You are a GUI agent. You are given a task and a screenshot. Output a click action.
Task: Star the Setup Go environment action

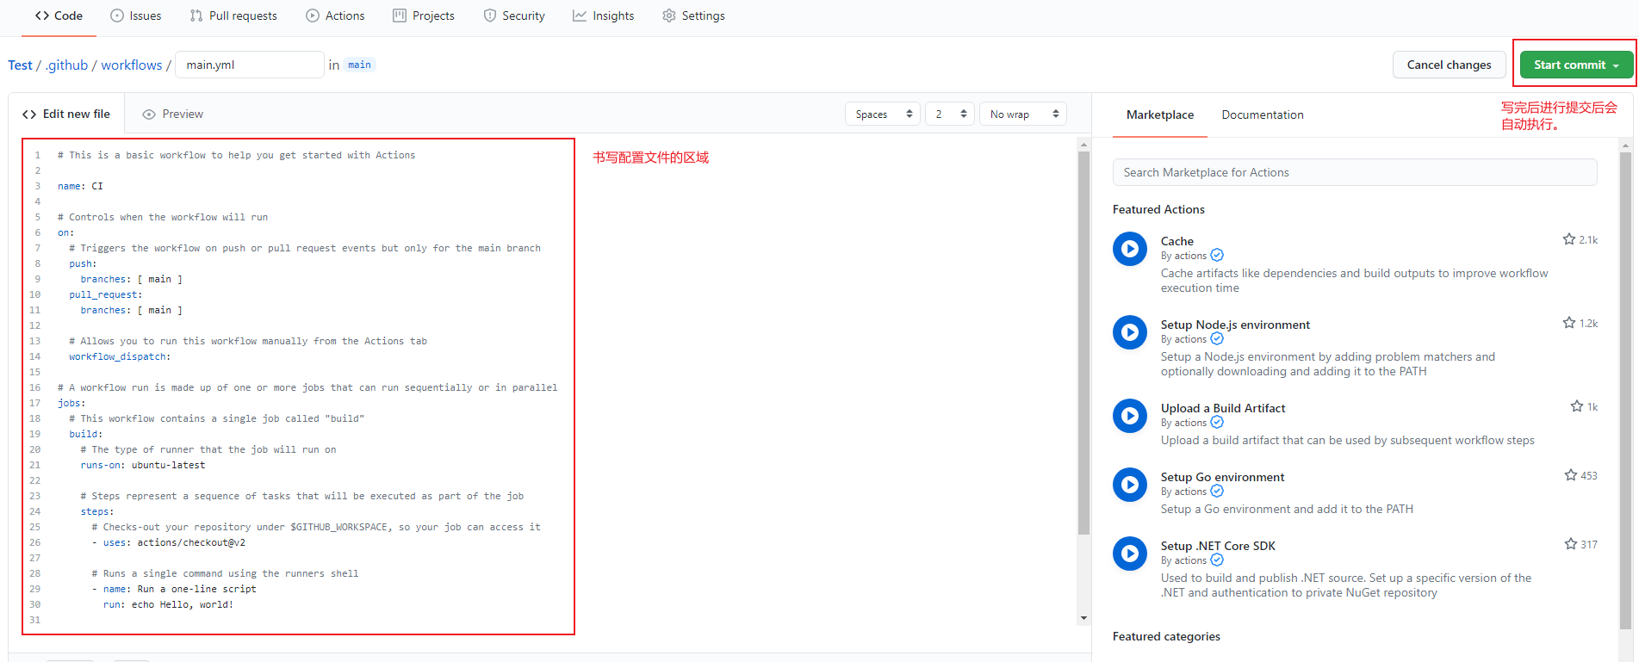point(1570,475)
